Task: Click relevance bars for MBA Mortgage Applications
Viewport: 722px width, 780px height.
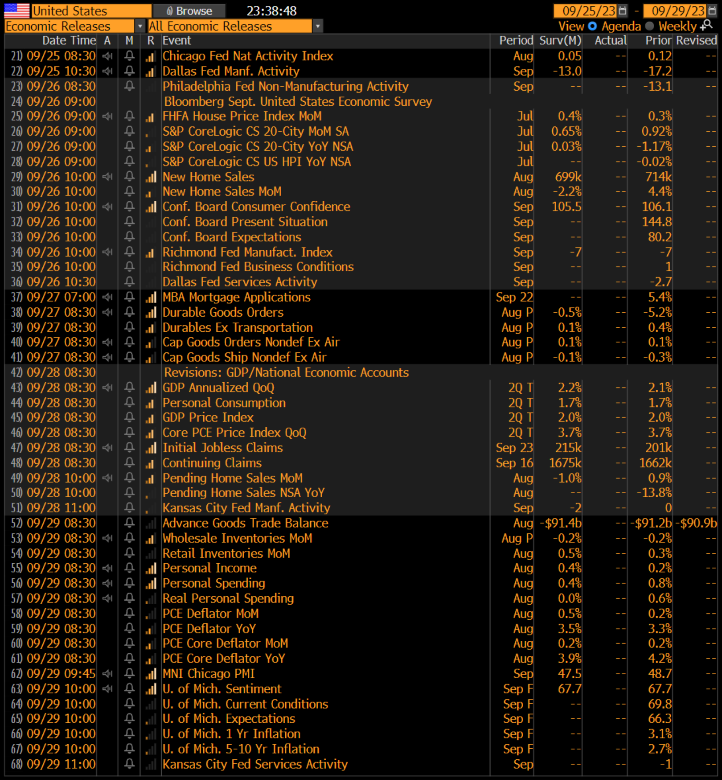Action: (151, 297)
